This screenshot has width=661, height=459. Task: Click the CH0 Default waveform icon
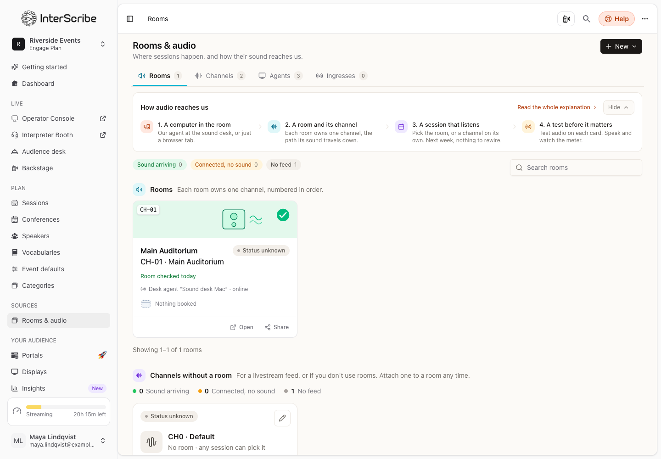coord(151,442)
